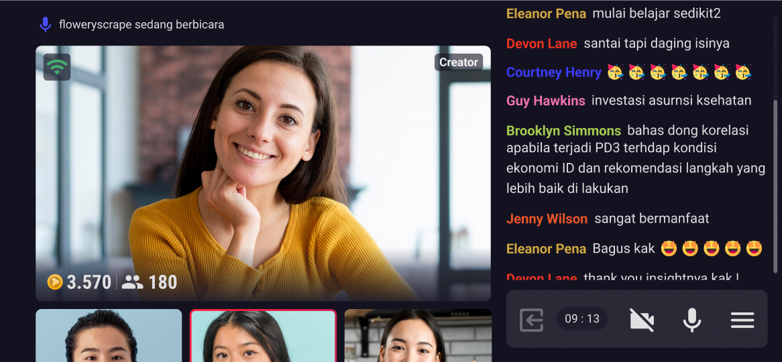Image resolution: width=782 pixels, height=362 pixels.
Task: Select the right participant thumbnail with kitchen background
Action: pos(418,336)
